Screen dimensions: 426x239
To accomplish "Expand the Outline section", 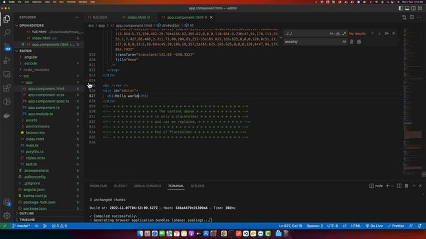I will click(x=27, y=214).
